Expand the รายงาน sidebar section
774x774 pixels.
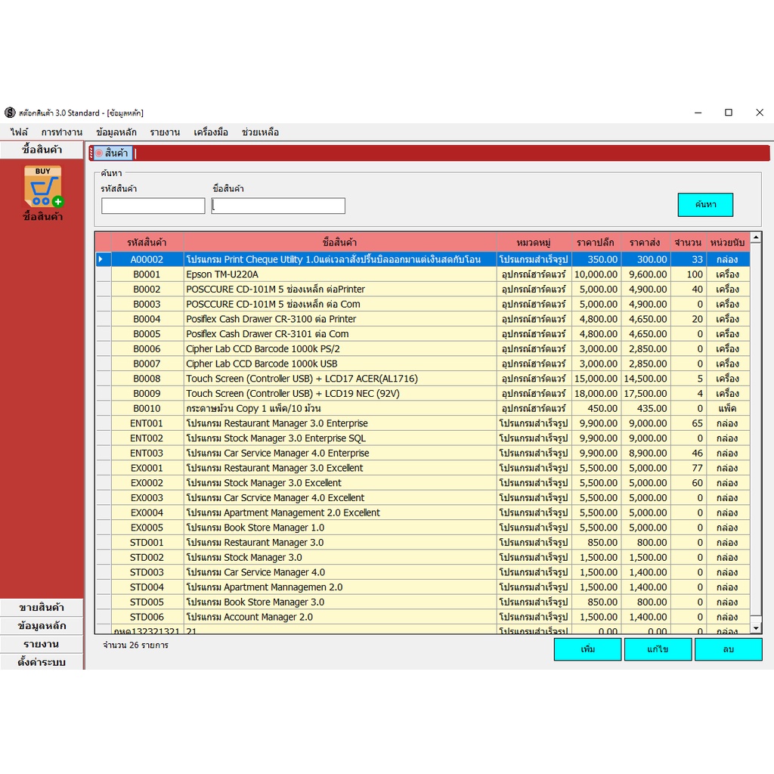tap(42, 644)
